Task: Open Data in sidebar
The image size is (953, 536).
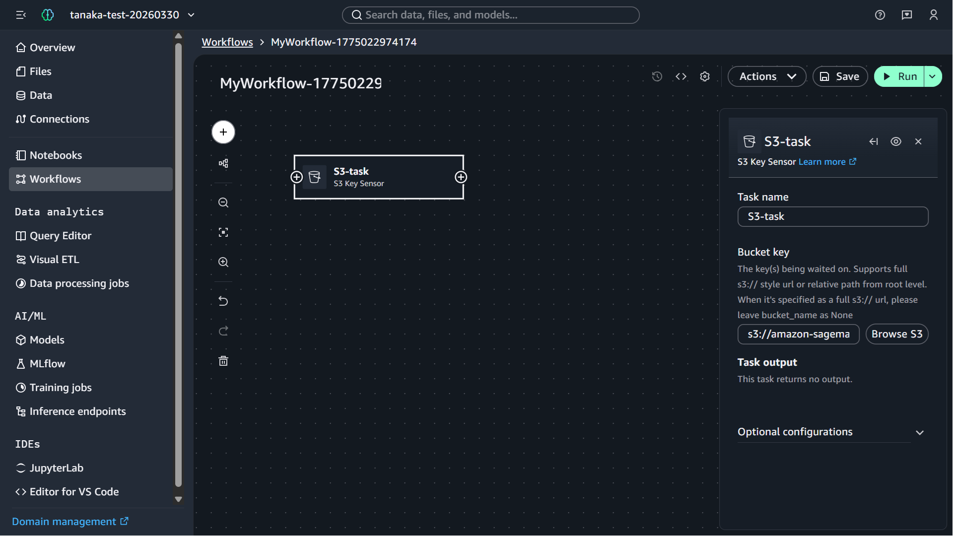Action: [x=91, y=95]
